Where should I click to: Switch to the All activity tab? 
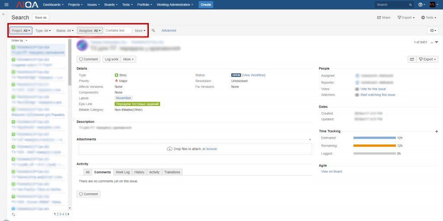tap(87, 172)
